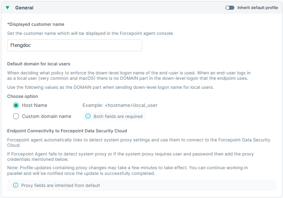Click info icon beside Both fields are required
283x198 pixels.
point(88,117)
